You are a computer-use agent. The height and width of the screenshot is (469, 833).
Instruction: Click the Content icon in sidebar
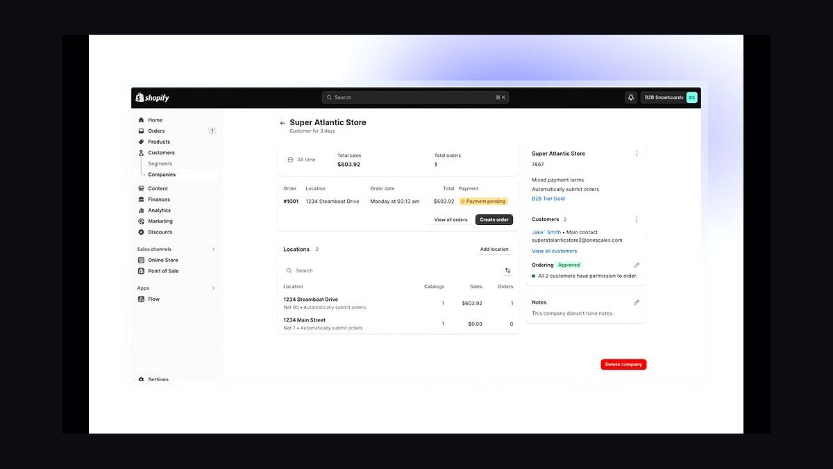tap(142, 188)
